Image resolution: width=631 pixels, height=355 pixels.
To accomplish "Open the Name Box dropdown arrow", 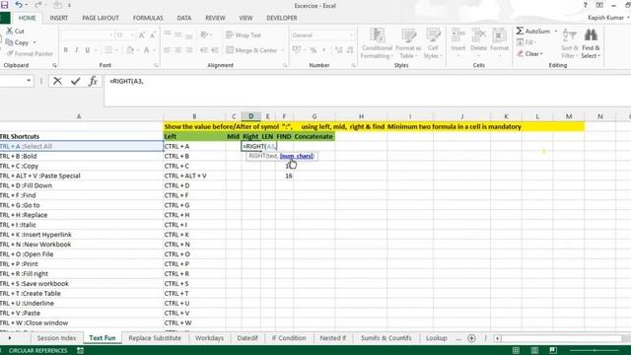I will [x=29, y=81].
